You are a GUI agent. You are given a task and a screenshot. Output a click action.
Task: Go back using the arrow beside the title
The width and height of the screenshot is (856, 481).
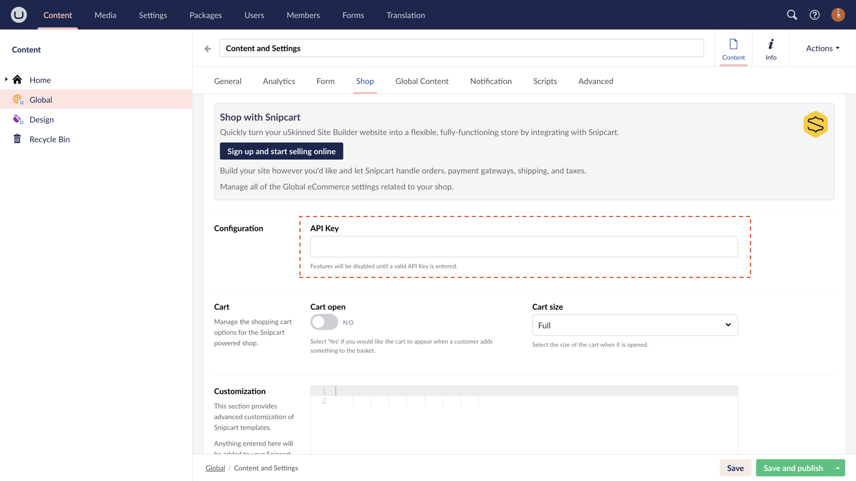(207, 48)
